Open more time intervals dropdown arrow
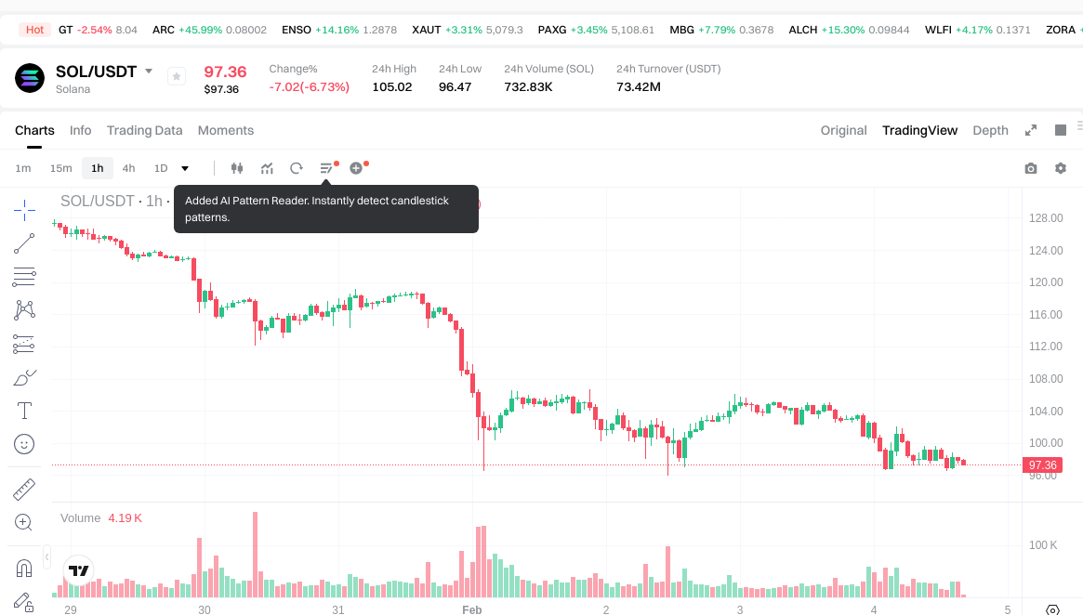The image size is (1083, 615). pyautogui.click(x=185, y=168)
